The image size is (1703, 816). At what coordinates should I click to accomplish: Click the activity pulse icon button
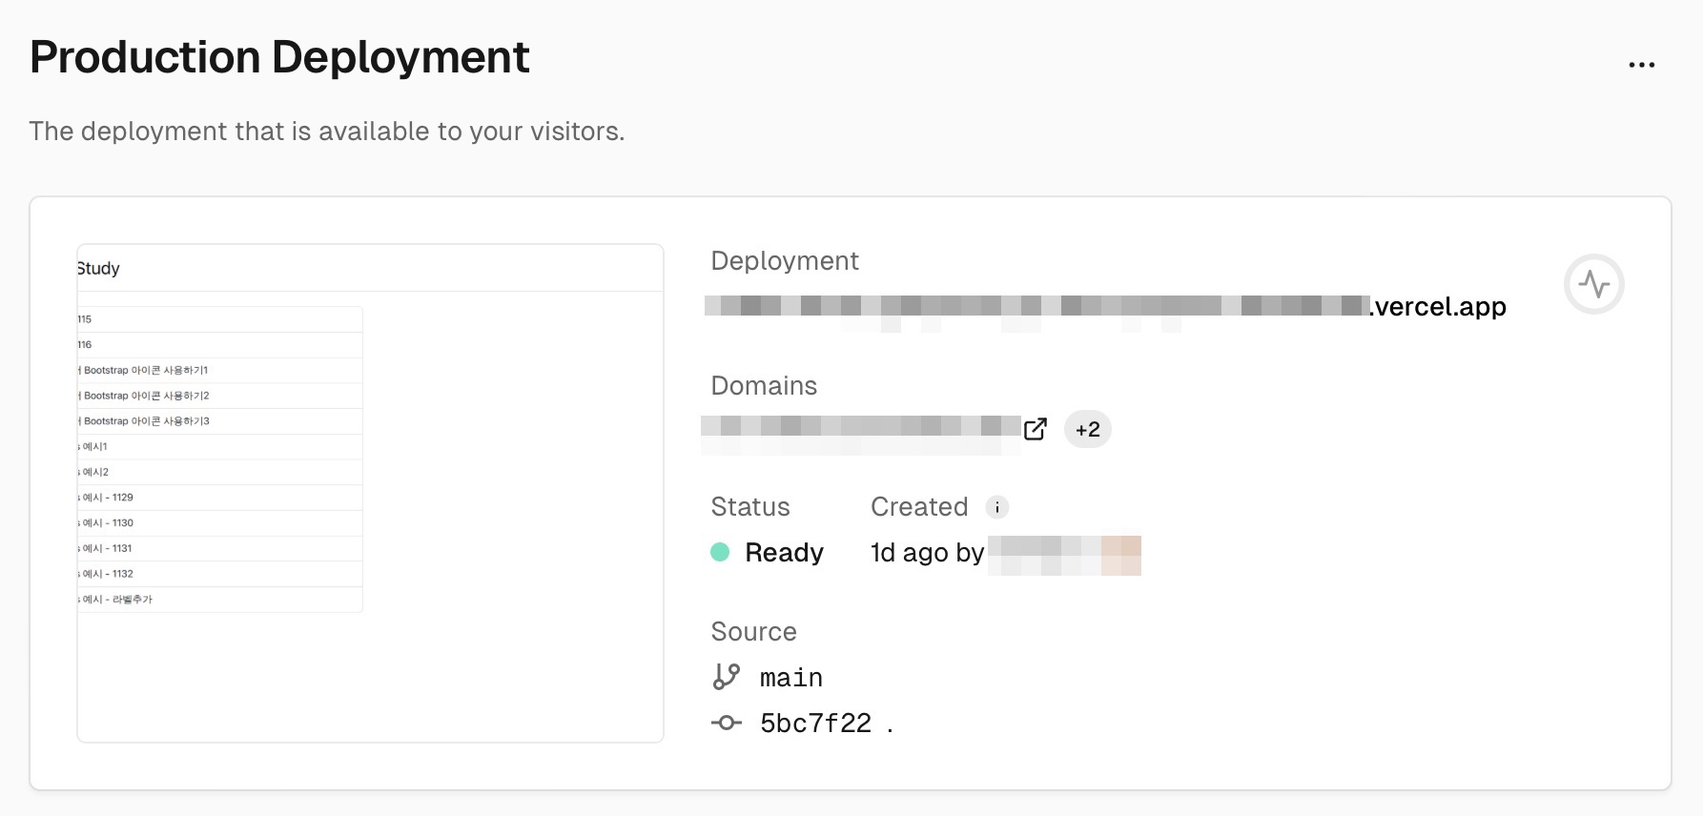[1593, 284]
